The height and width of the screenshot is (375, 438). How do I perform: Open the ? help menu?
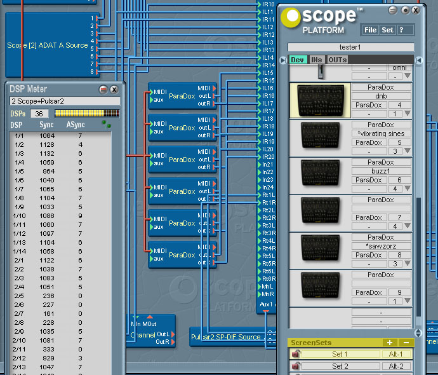[x=401, y=30]
